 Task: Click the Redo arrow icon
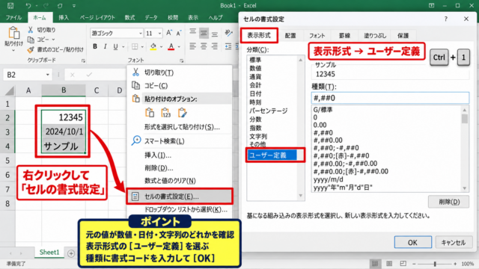click(x=46, y=5)
